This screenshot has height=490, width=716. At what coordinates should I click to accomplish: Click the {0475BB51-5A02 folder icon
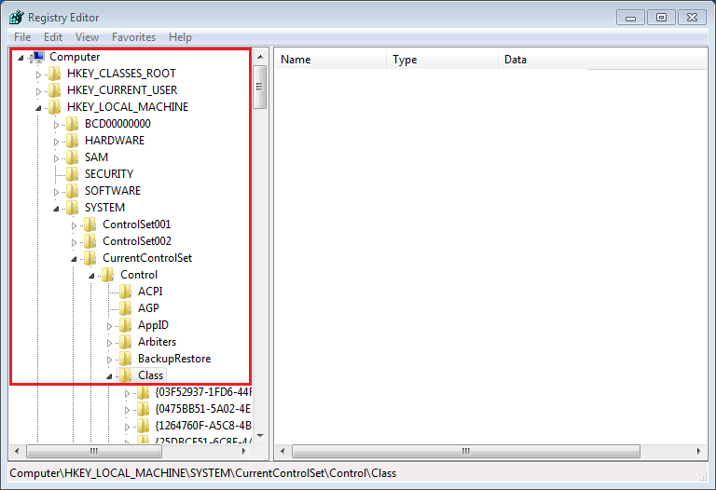[144, 409]
